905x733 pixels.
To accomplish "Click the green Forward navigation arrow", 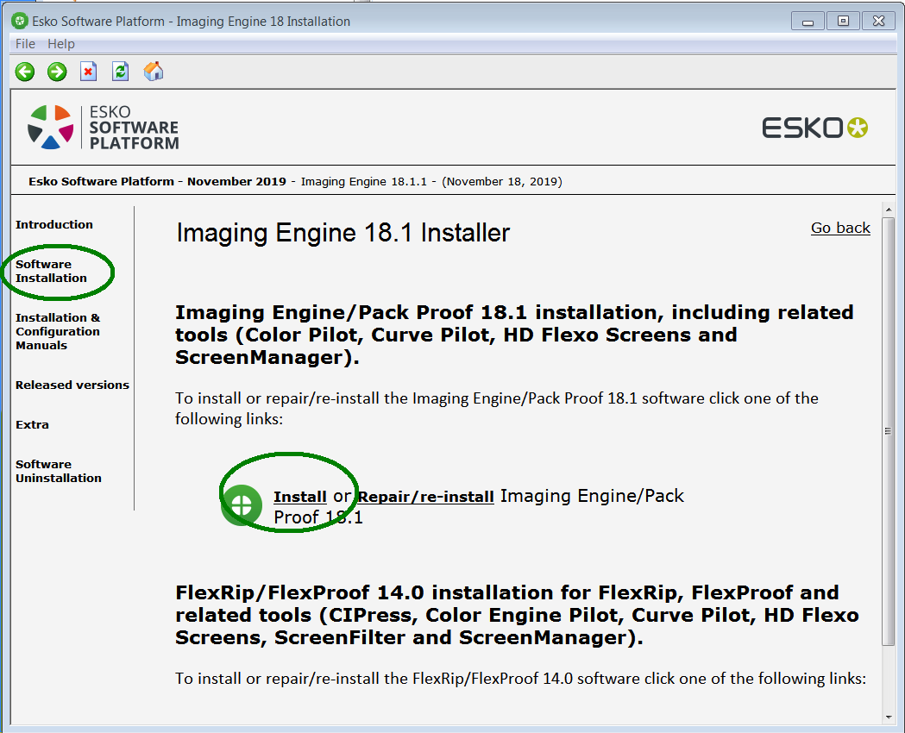I will coord(56,72).
